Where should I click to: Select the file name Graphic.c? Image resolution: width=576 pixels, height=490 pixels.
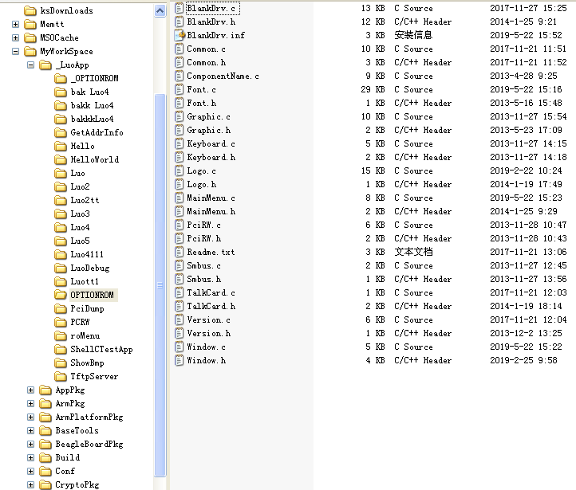pos(209,116)
